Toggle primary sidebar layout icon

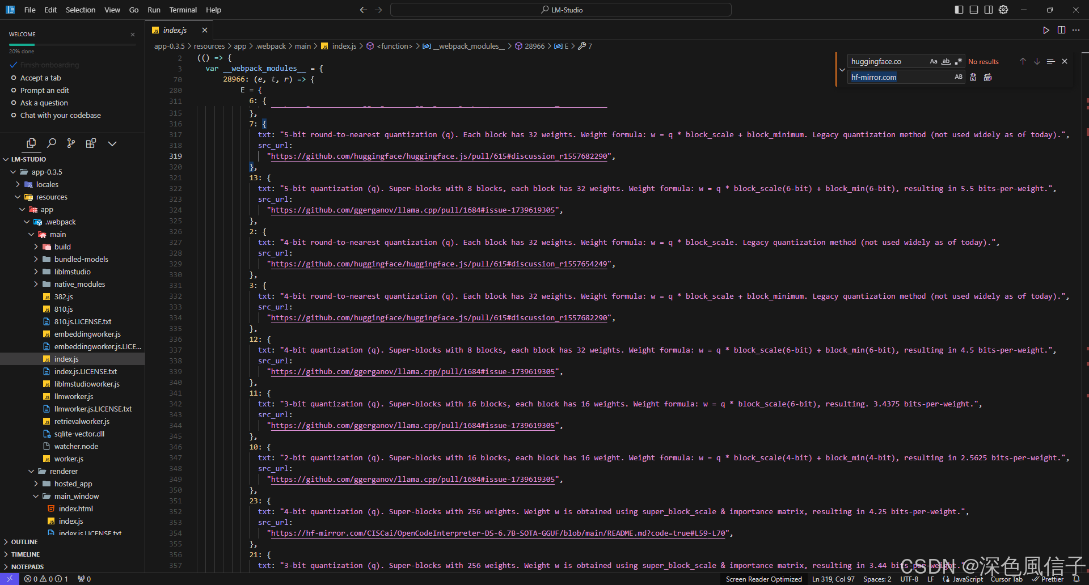pyautogui.click(x=959, y=10)
